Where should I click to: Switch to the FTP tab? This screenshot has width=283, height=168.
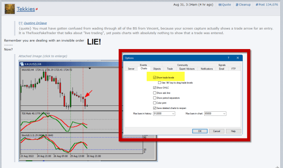[x=234, y=69]
